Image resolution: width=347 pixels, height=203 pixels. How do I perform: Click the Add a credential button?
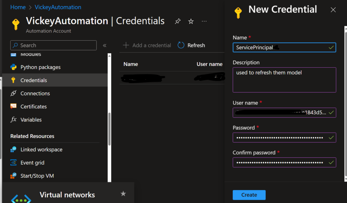click(147, 45)
